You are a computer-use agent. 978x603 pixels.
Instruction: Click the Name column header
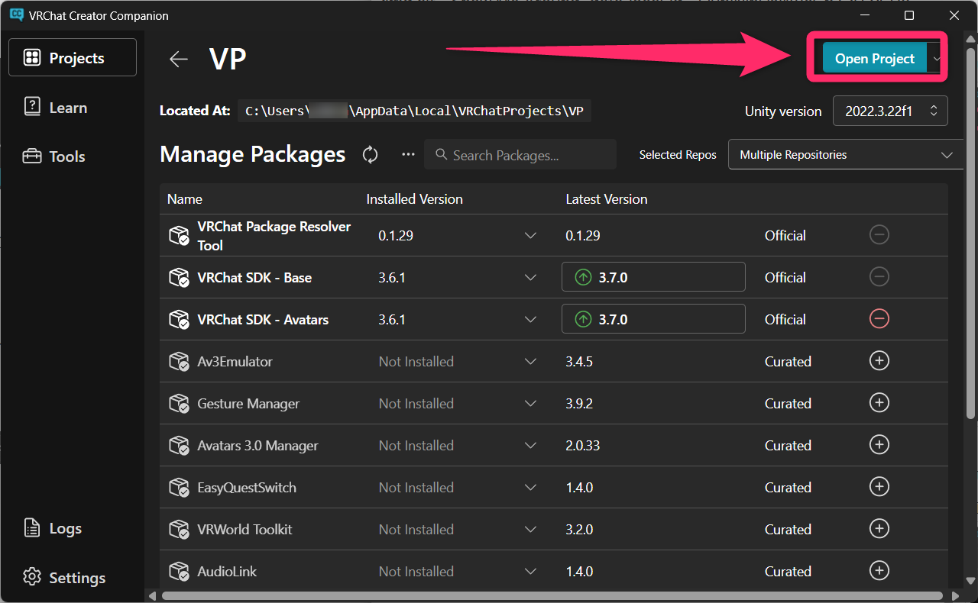point(185,199)
